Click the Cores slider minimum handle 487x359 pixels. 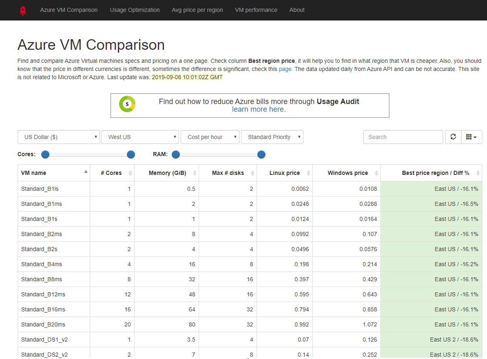click(45, 154)
